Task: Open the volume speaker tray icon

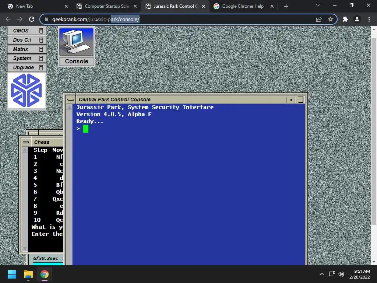Action: [341, 274]
